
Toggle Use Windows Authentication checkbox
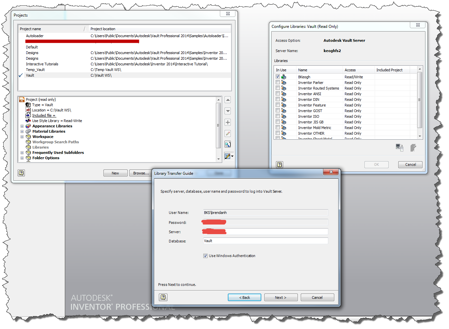pos(205,256)
